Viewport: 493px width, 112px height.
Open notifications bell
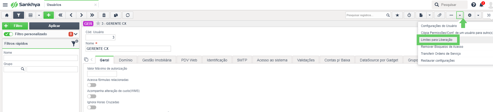pyautogui.click(x=481, y=5)
